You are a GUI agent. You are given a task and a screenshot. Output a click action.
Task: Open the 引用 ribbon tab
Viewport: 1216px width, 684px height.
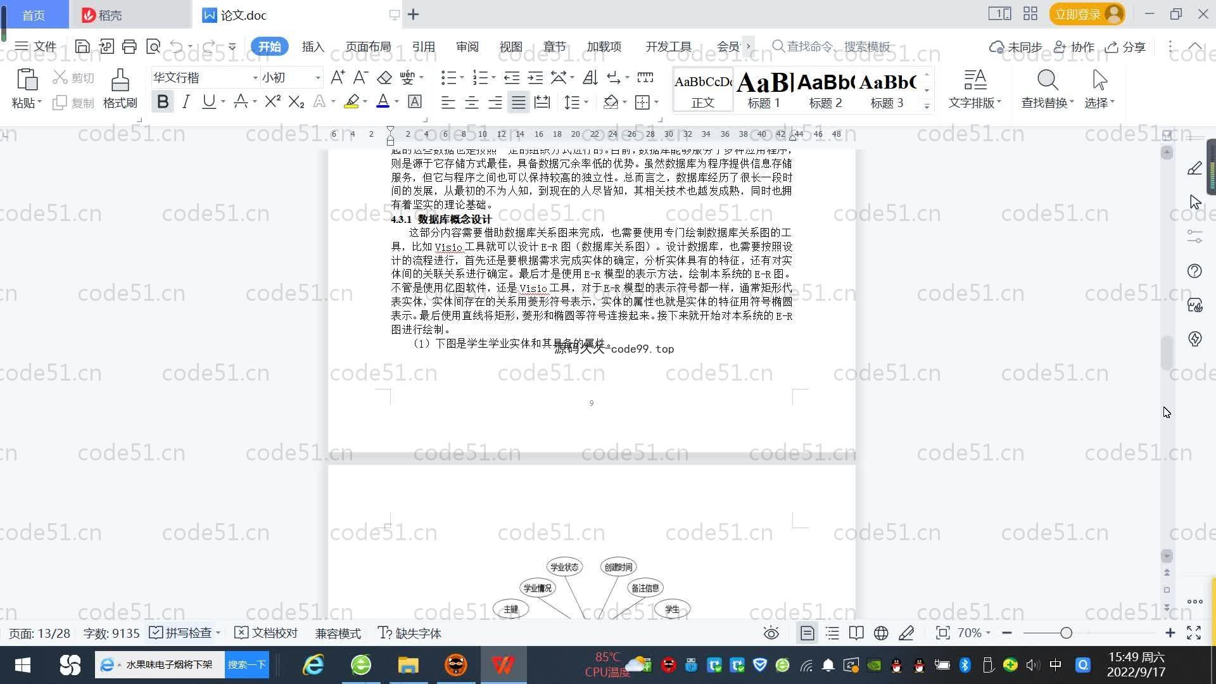423,46
